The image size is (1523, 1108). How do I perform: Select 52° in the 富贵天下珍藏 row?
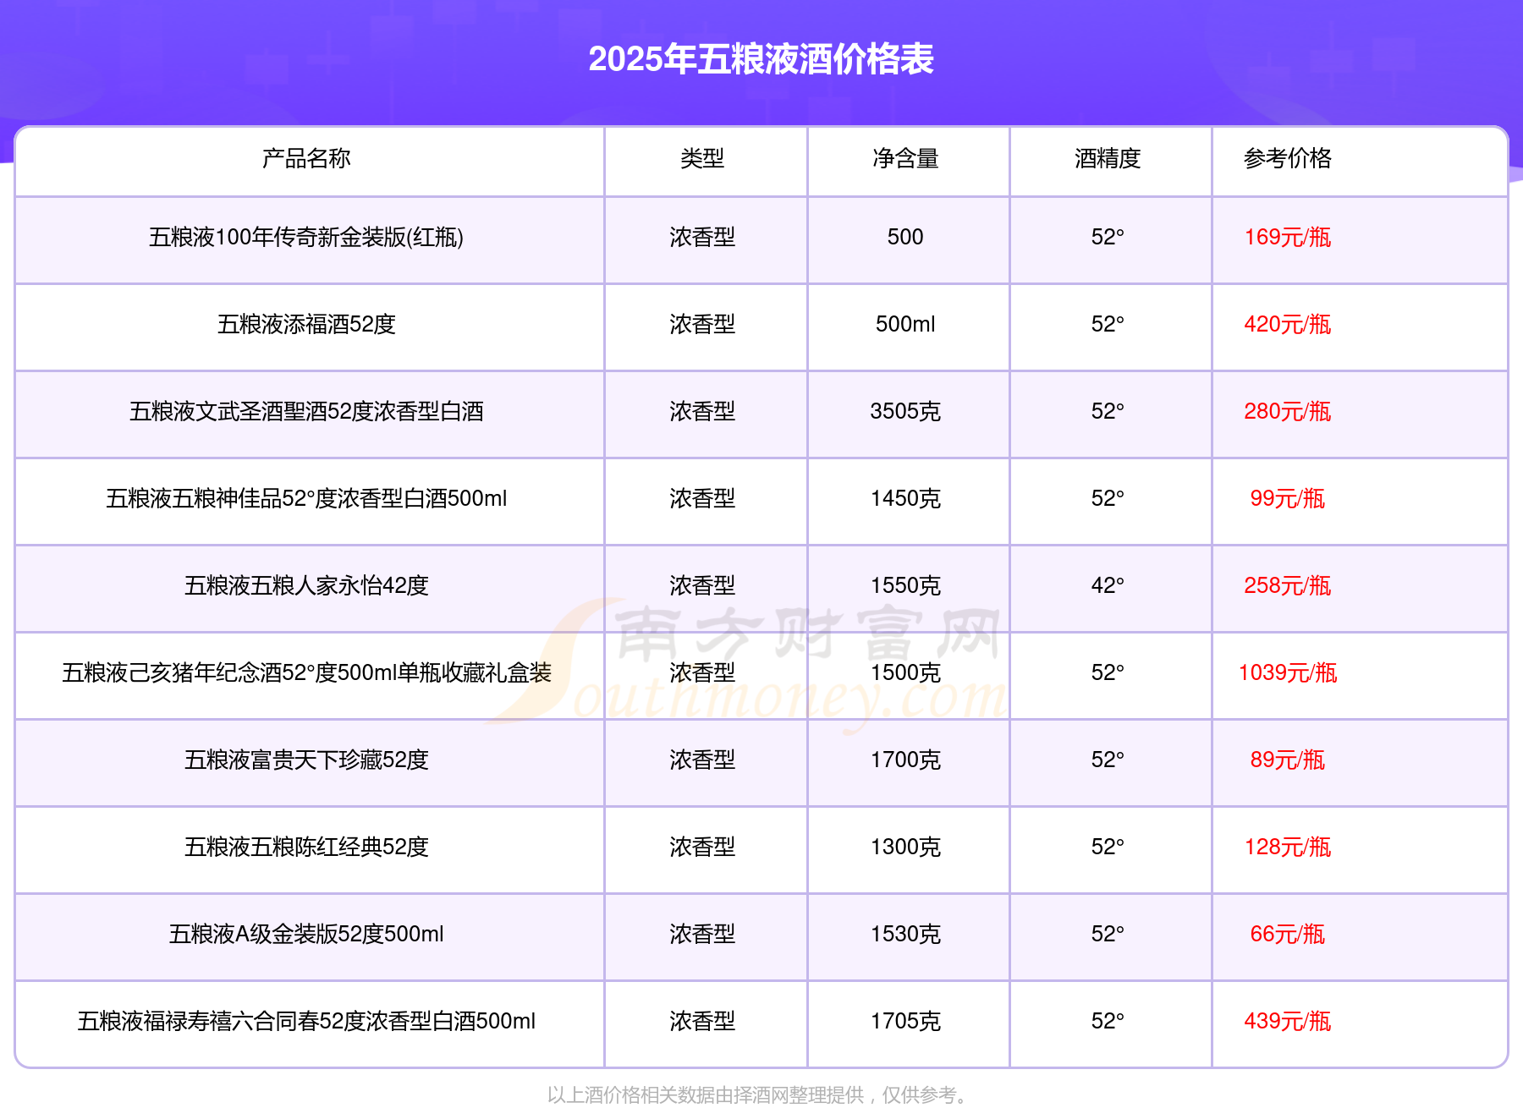coord(1108,760)
